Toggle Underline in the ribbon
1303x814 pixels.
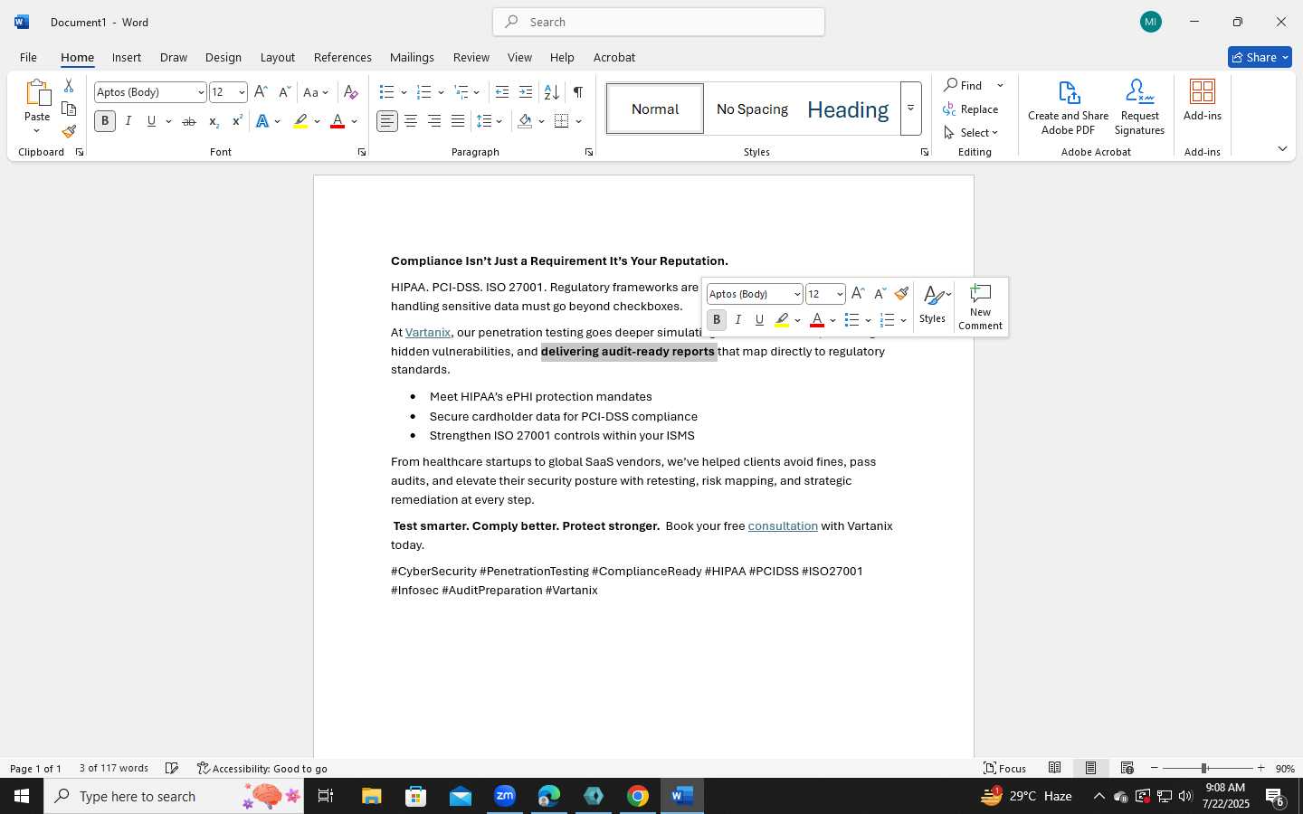click(x=151, y=121)
